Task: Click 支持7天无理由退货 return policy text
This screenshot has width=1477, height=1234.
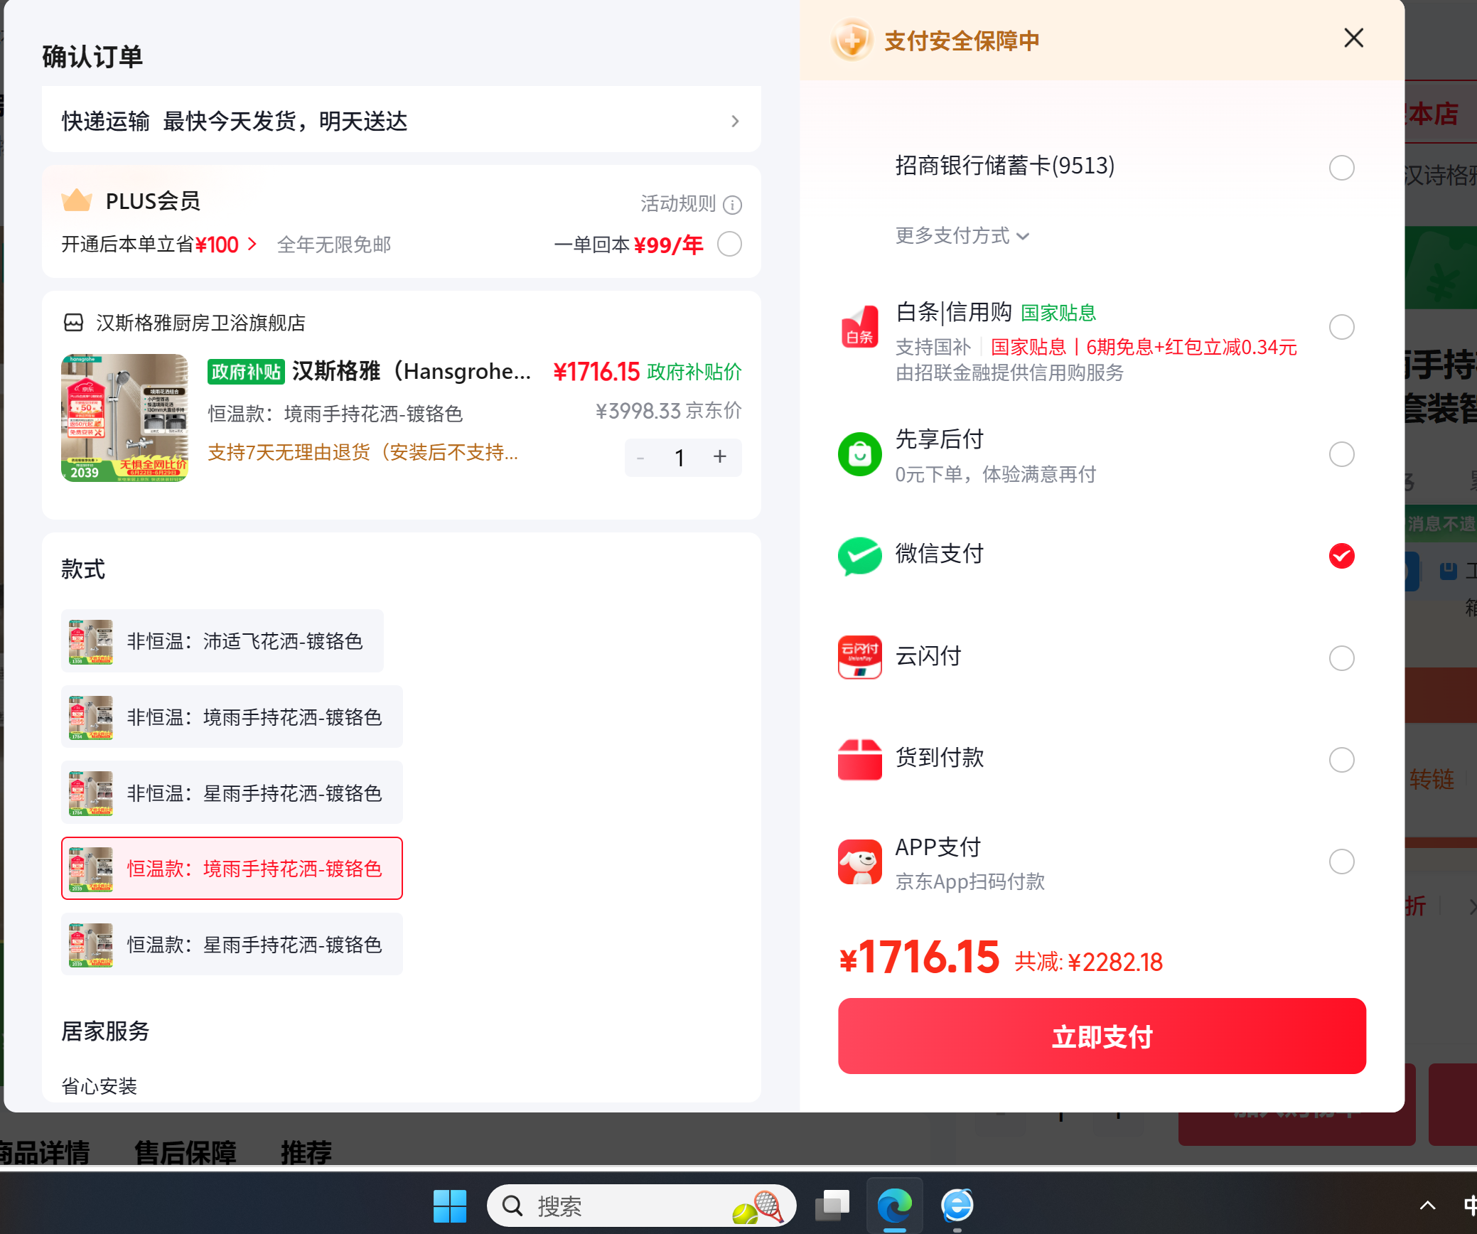Action: pyautogui.click(x=362, y=452)
